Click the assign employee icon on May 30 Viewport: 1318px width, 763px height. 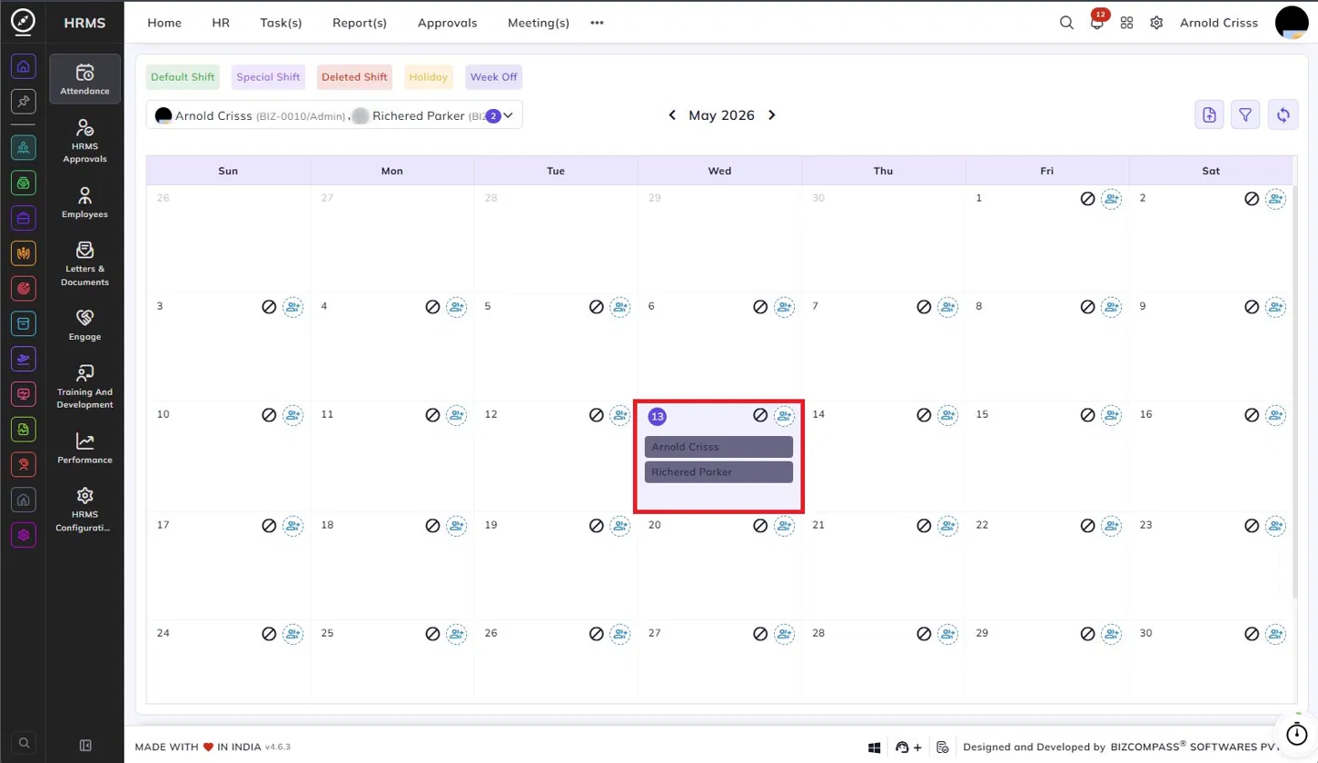(1275, 633)
